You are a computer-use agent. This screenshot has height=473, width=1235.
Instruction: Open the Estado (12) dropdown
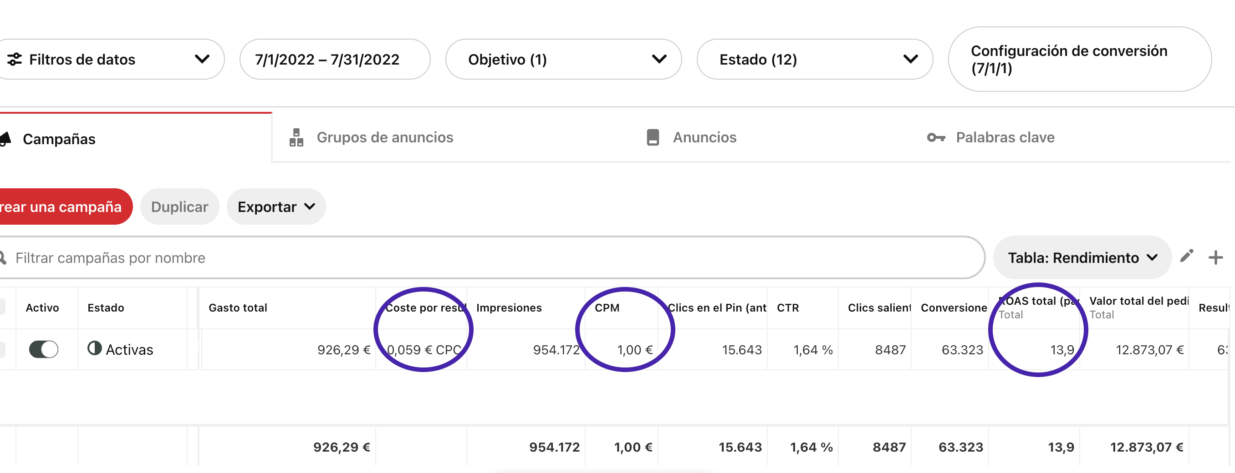[x=814, y=60]
